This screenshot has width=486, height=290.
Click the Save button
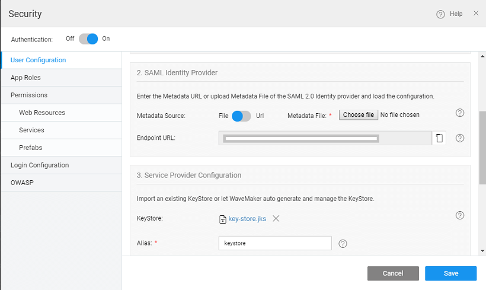tap(450, 273)
